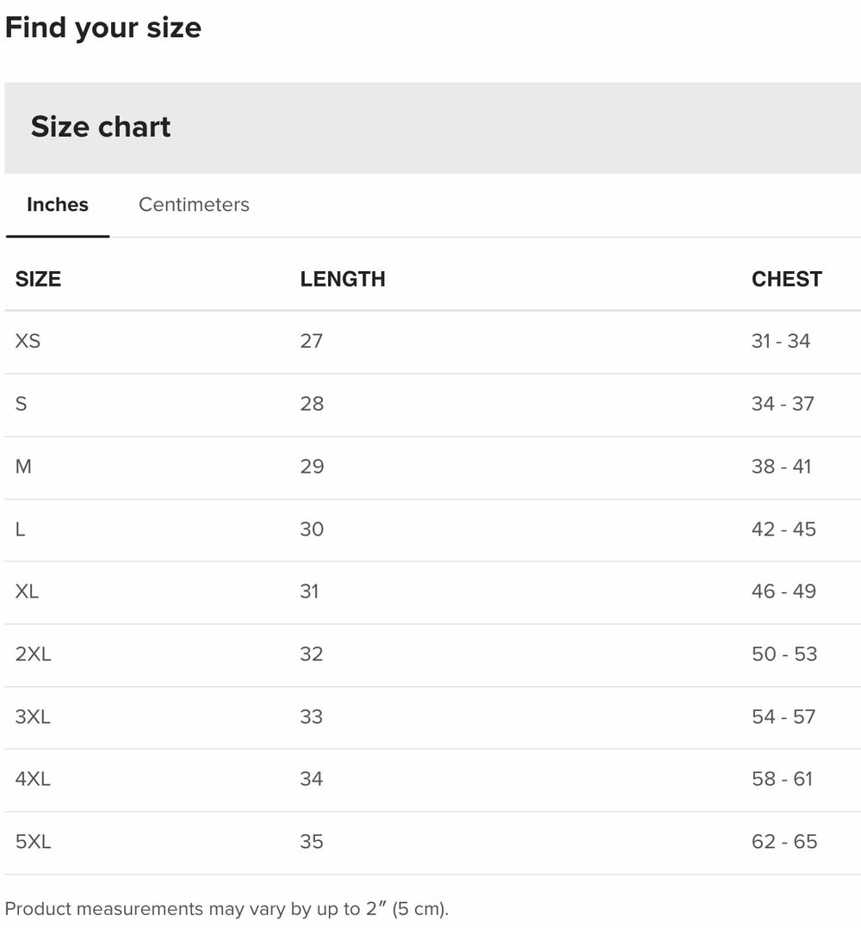
Task: Click the CHEST column header
Action: pyautogui.click(x=786, y=279)
